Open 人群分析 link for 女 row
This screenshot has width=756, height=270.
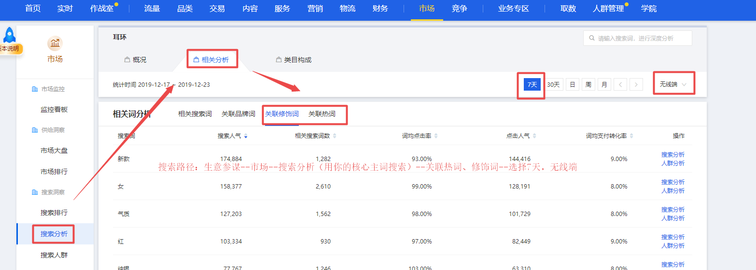point(672,191)
